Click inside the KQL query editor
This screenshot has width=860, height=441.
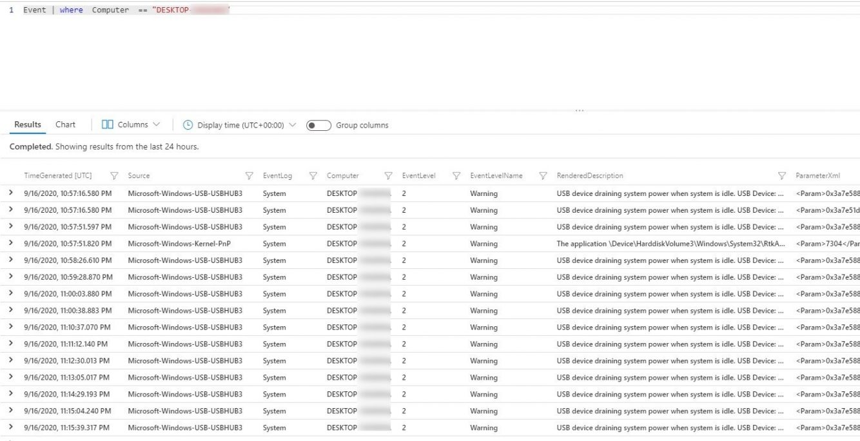point(129,10)
